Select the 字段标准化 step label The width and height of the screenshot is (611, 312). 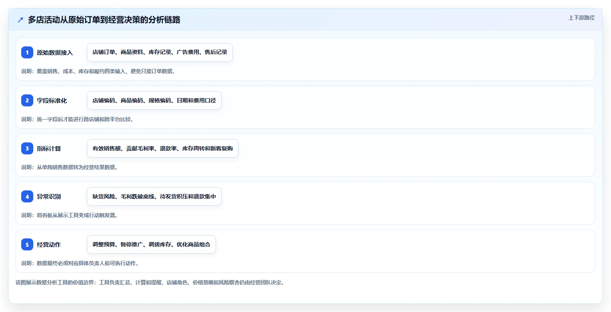[52, 100]
